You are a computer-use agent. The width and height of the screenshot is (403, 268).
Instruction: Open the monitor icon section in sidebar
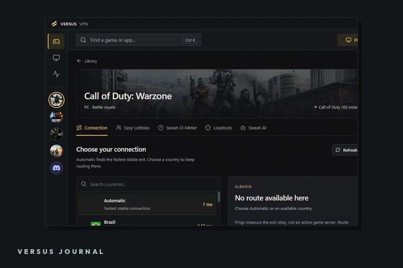click(56, 58)
